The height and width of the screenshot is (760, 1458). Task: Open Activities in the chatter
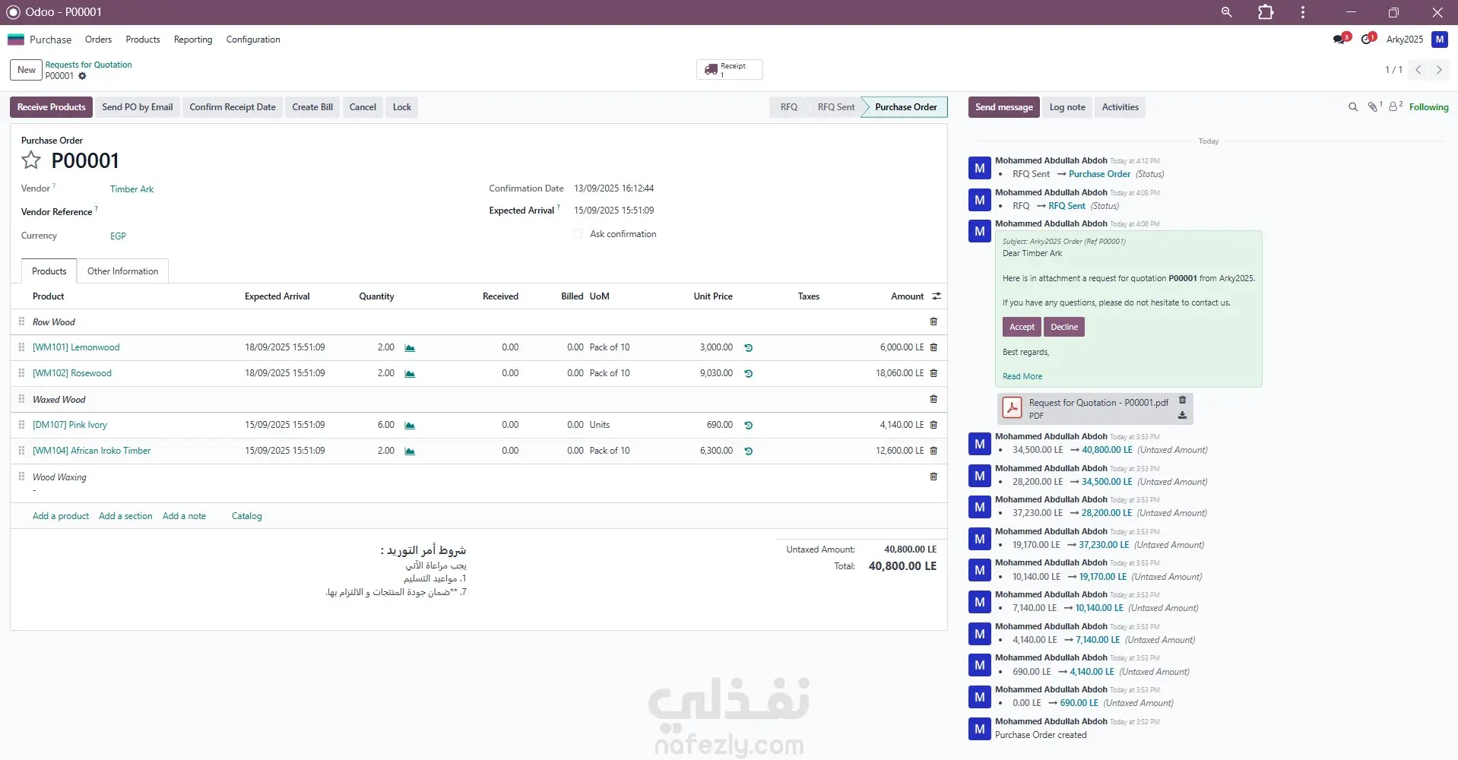pyautogui.click(x=1120, y=107)
